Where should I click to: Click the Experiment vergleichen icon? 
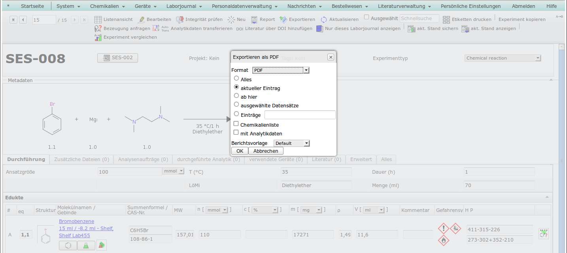tap(98, 37)
